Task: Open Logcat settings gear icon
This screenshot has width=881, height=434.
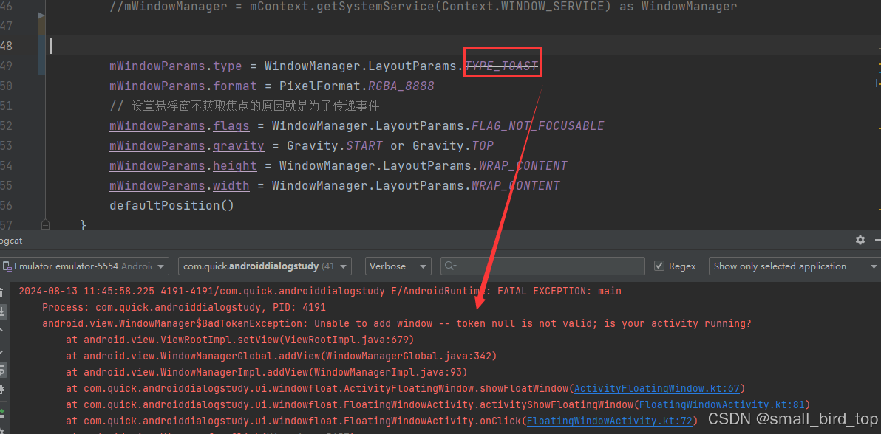Action: click(860, 240)
